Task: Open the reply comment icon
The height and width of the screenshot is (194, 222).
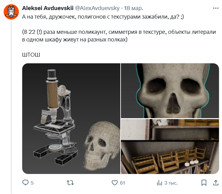Action: click(26, 182)
